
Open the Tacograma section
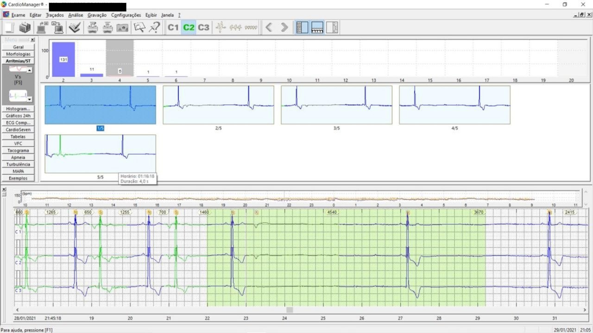click(18, 151)
